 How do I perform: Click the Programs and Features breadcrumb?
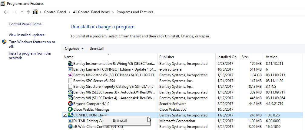pos(135,12)
